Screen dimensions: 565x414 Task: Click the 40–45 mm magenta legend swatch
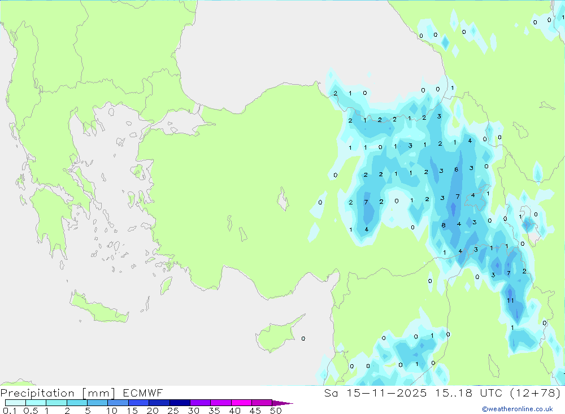[x=241, y=403]
